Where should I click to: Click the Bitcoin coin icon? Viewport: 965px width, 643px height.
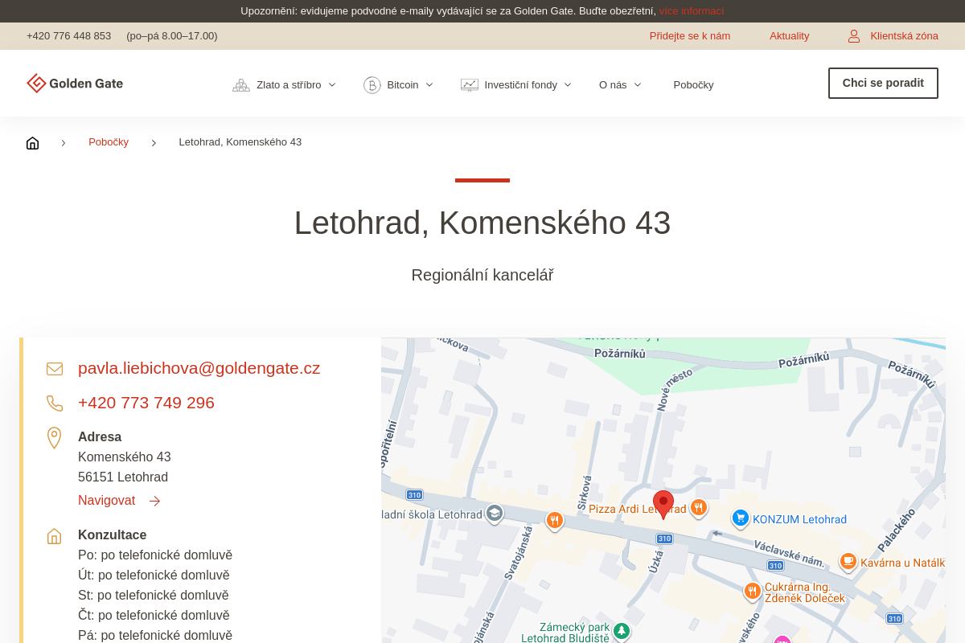pos(372,85)
